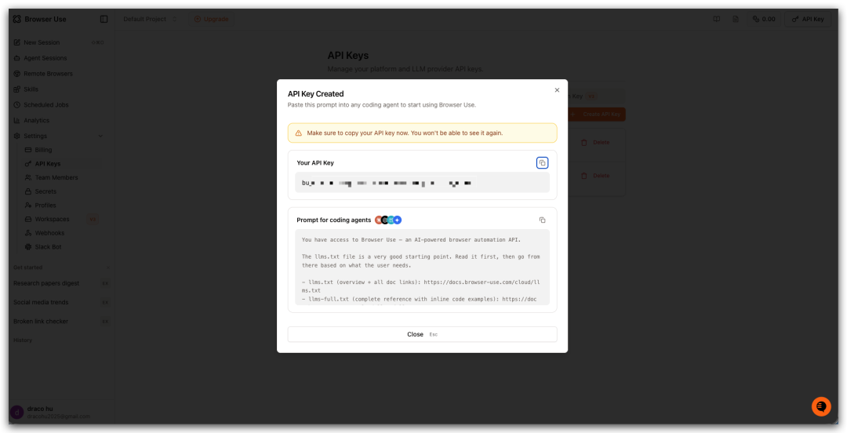Open the documentation book icon in header
The image size is (847, 433).
(716, 19)
